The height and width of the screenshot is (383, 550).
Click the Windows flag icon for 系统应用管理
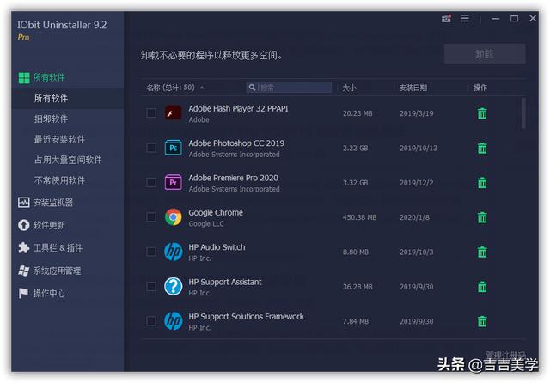pos(23,271)
